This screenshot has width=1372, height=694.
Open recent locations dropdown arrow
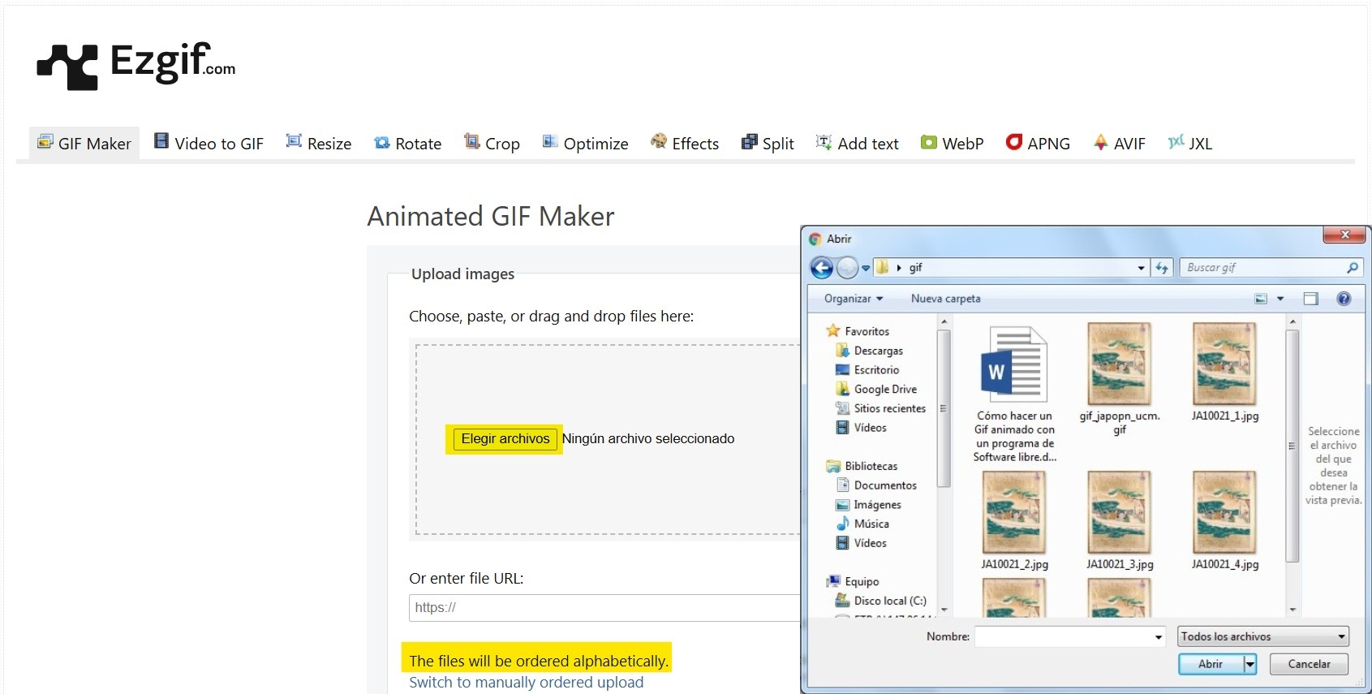(866, 268)
